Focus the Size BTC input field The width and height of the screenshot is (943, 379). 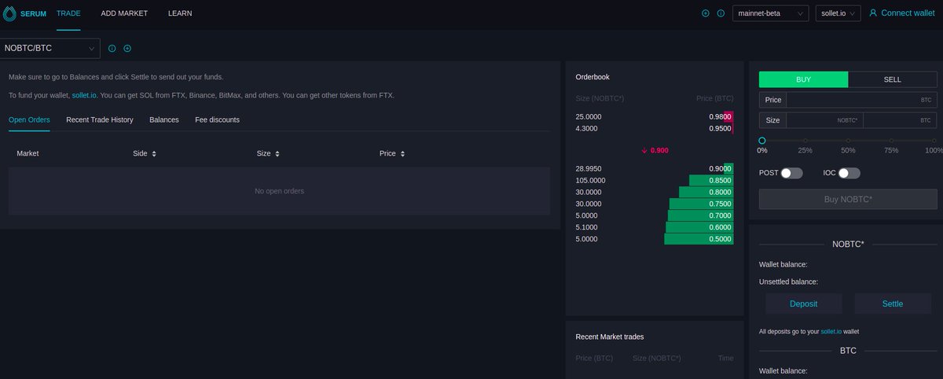click(900, 120)
